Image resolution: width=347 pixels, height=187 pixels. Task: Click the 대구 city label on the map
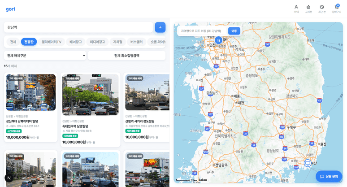click(x=292, y=127)
